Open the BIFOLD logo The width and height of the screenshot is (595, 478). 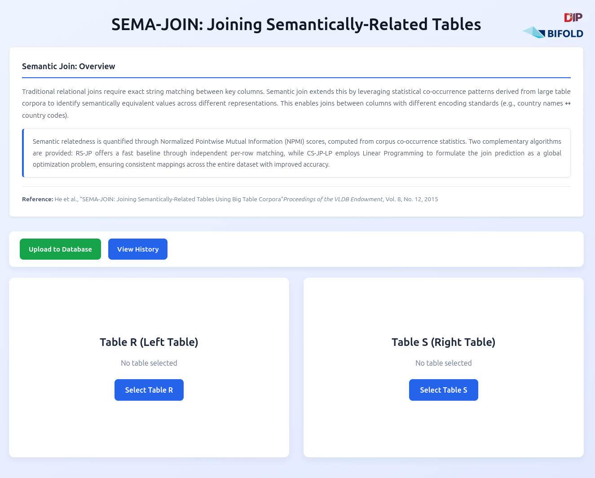coord(552,32)
